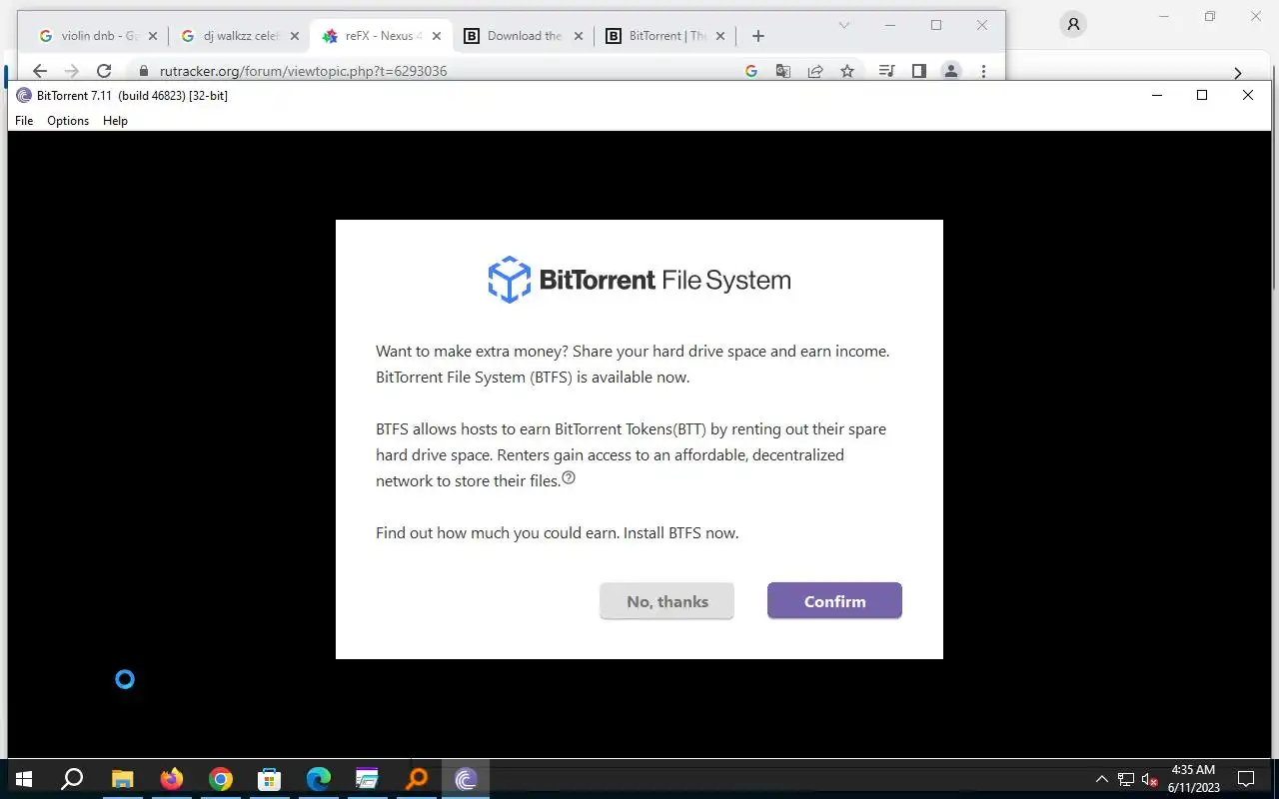This screenshot has height=799, width=1279.
Task: Open the Windows Start menu
Action: [24, 779]
